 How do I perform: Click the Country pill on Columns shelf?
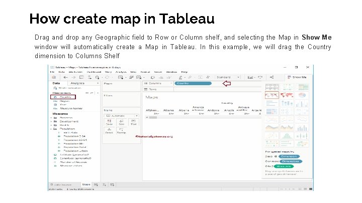coord(193,83)
